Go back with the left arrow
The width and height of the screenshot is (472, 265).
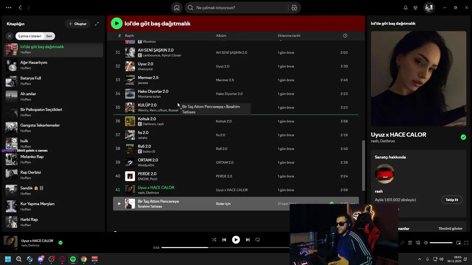click(x=20, y=7)
